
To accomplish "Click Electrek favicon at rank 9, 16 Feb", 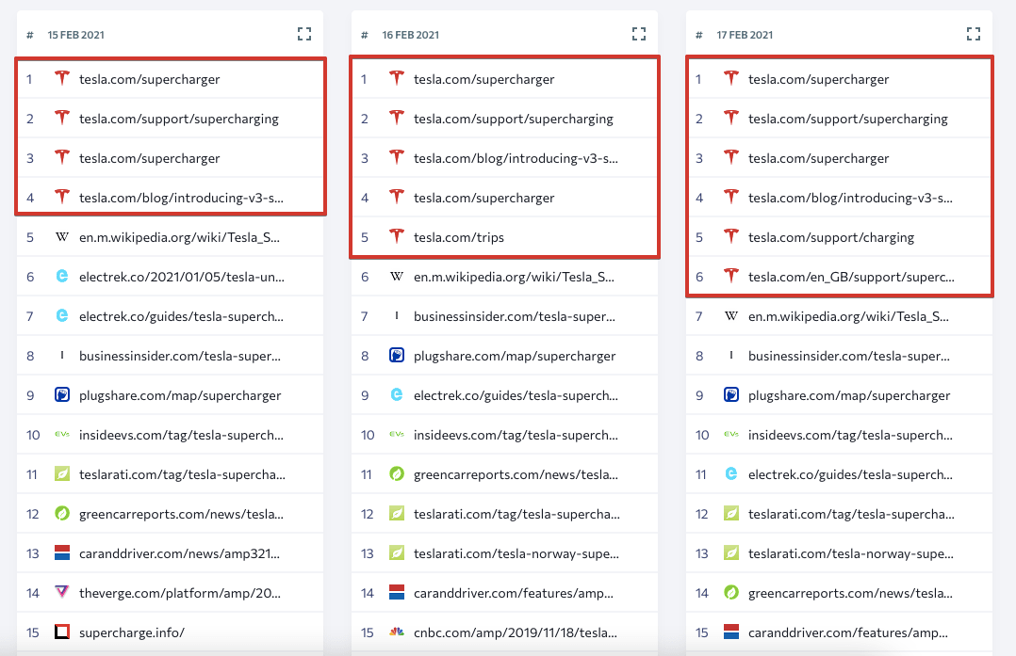I will (x=397, y=394).
